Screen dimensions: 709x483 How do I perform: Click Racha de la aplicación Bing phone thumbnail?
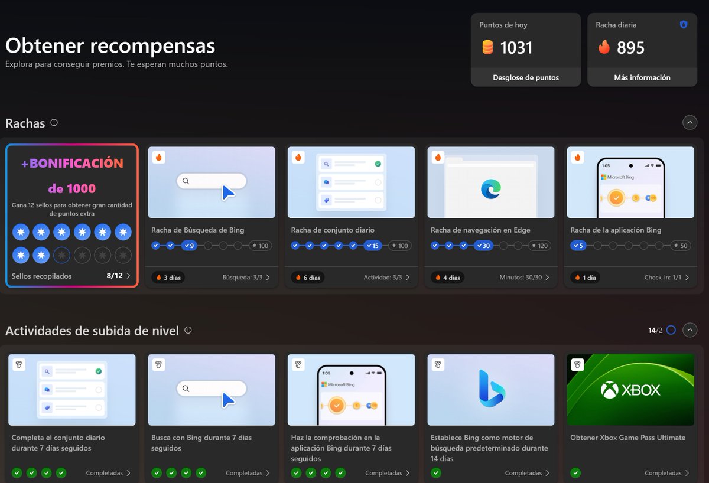pyautogui.click(x=630, y=182)
